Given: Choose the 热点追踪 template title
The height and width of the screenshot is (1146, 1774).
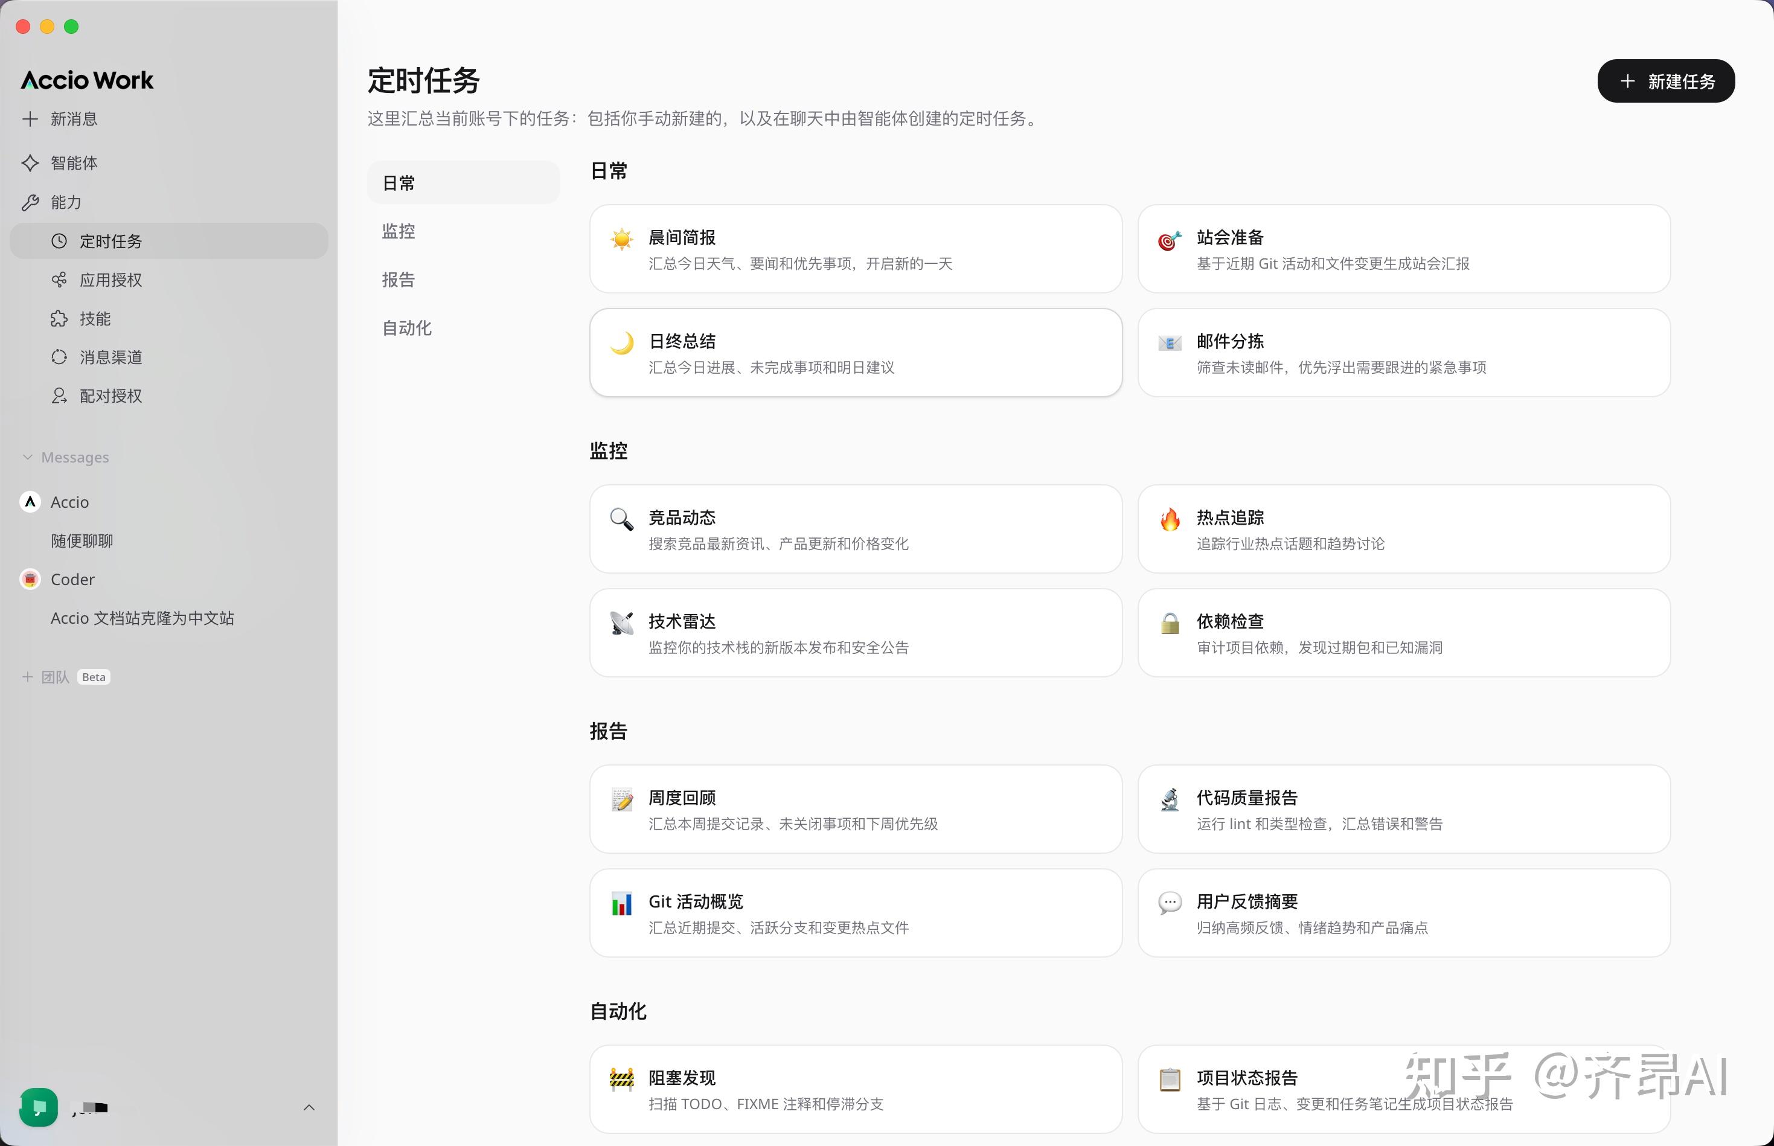Looking at the screenshot, I should [x=1230, y=517].
